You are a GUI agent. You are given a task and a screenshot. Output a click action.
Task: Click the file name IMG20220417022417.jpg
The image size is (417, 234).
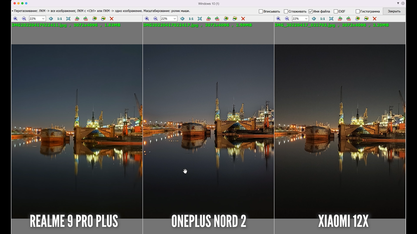(171, 25)
